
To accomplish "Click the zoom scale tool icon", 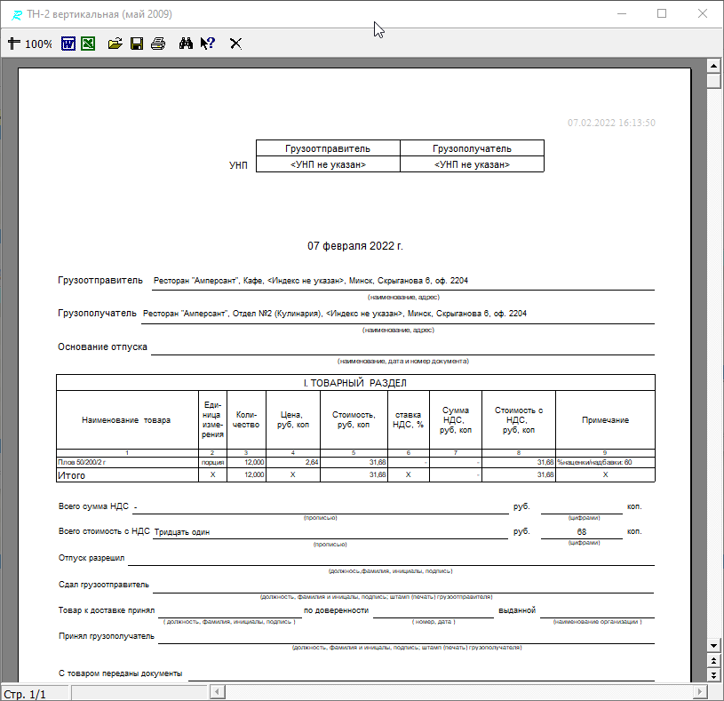I will 14,44.
